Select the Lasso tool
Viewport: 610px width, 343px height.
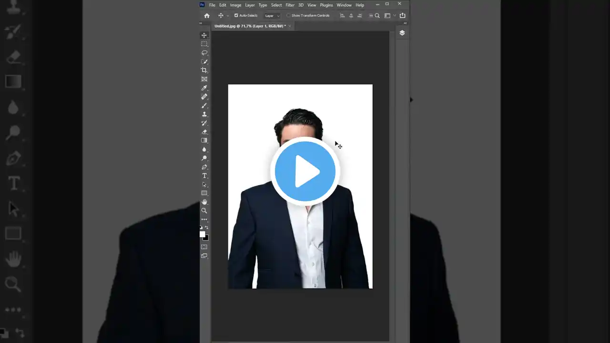(204, 53)
